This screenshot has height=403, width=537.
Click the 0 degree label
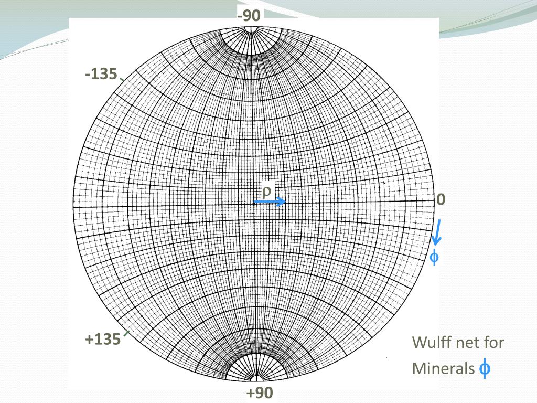click(441, 199)
